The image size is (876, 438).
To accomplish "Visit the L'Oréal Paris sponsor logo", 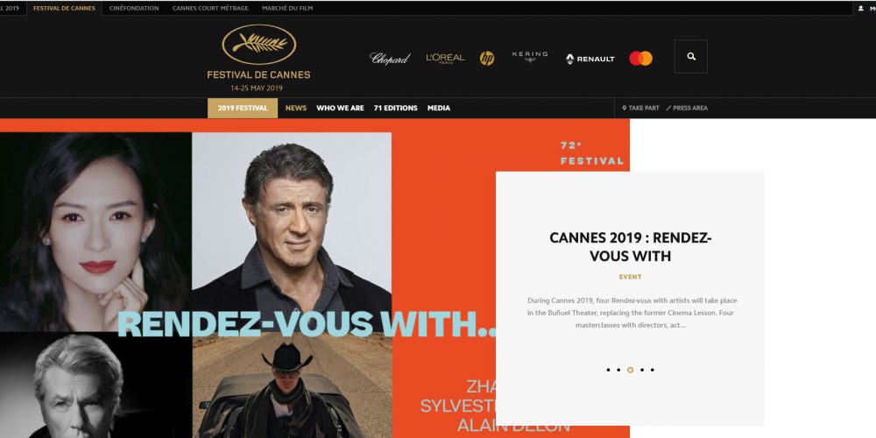I will (x=445, y=58).
